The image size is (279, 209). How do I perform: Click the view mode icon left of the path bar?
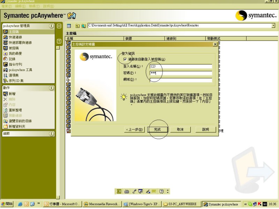coord(69,26)
